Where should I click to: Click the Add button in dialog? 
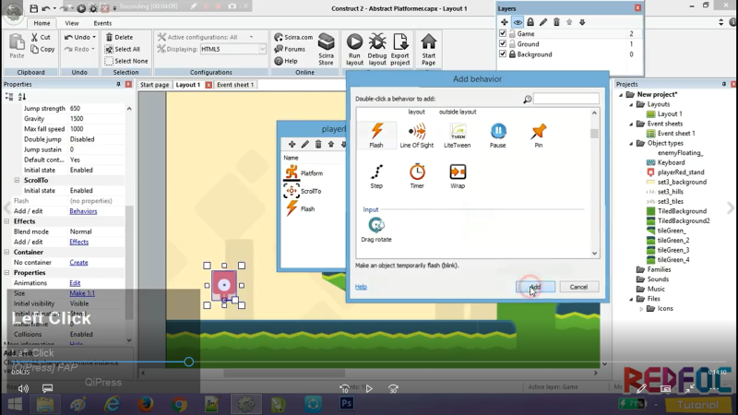[535, 287]
